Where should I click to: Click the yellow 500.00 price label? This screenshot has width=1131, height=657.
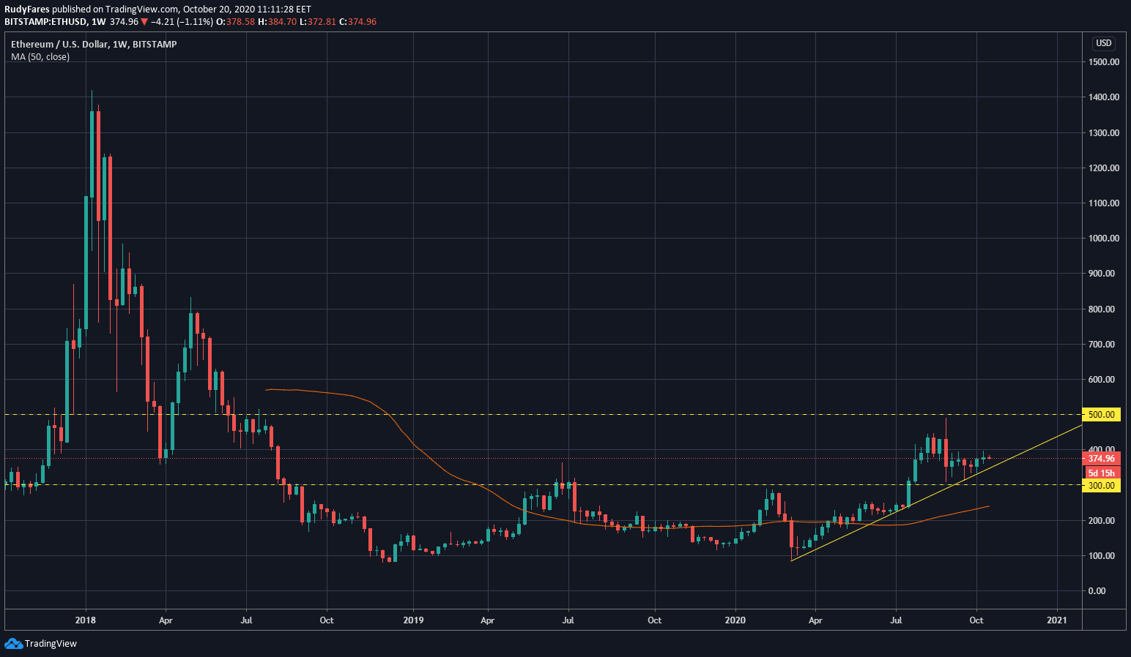1101,415
